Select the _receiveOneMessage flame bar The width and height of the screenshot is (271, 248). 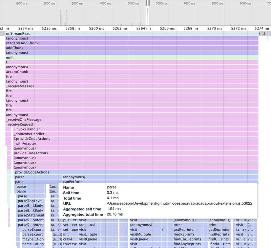[x=132, y=119]
